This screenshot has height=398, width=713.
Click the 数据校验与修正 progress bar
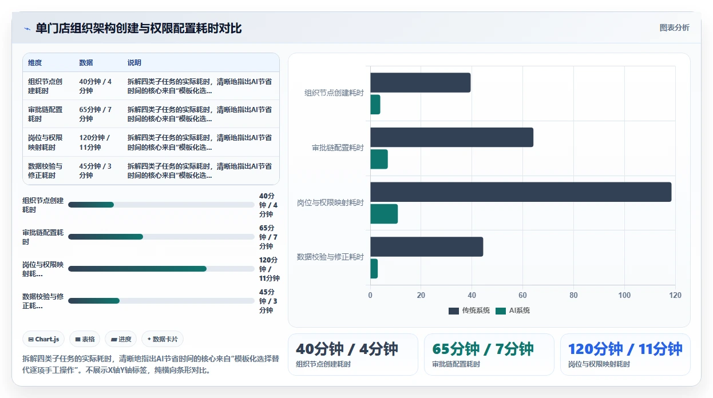point(161,301)
